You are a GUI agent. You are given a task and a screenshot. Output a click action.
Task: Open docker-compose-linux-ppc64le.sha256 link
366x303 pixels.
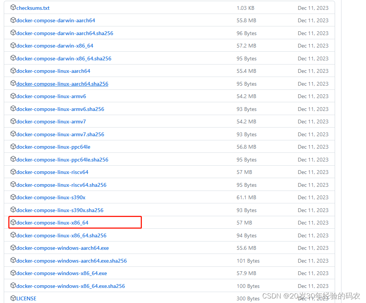point(62,160)
